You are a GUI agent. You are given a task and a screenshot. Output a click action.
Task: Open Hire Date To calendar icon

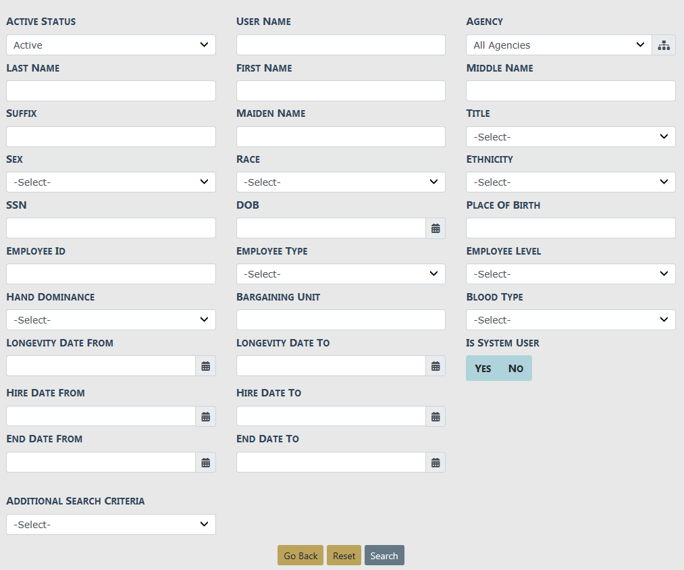436,416
